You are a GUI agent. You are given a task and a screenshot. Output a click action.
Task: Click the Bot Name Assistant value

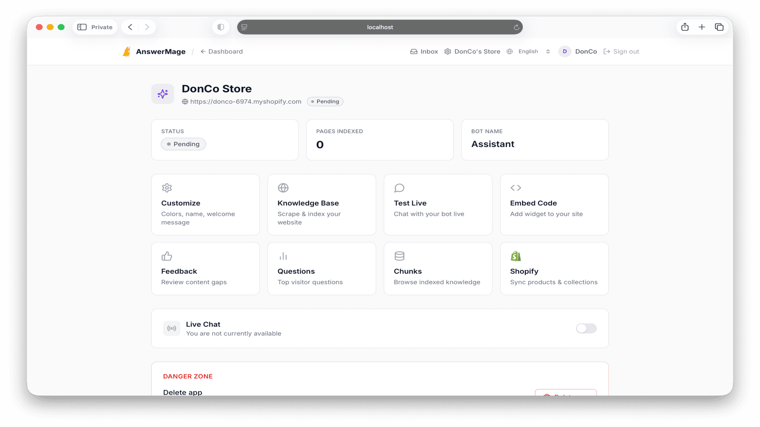pyautogui.click(x=493, y=144)
